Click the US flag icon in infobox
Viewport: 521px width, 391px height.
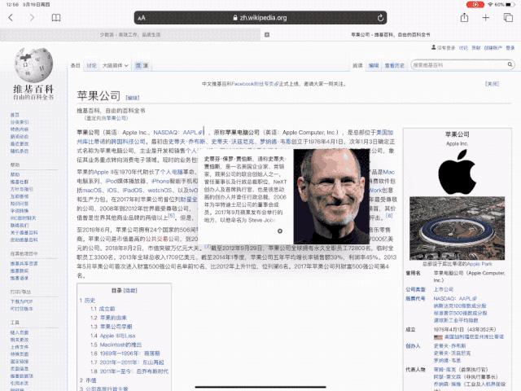(438, 336)
